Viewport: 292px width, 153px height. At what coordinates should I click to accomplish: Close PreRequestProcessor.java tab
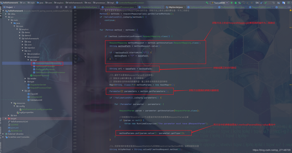tap(246, 7)
